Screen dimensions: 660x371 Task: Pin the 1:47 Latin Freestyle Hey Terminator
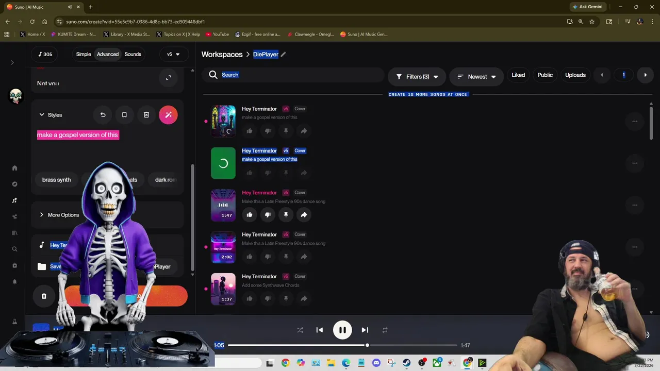pyautogui.click(x=286, y=215)
